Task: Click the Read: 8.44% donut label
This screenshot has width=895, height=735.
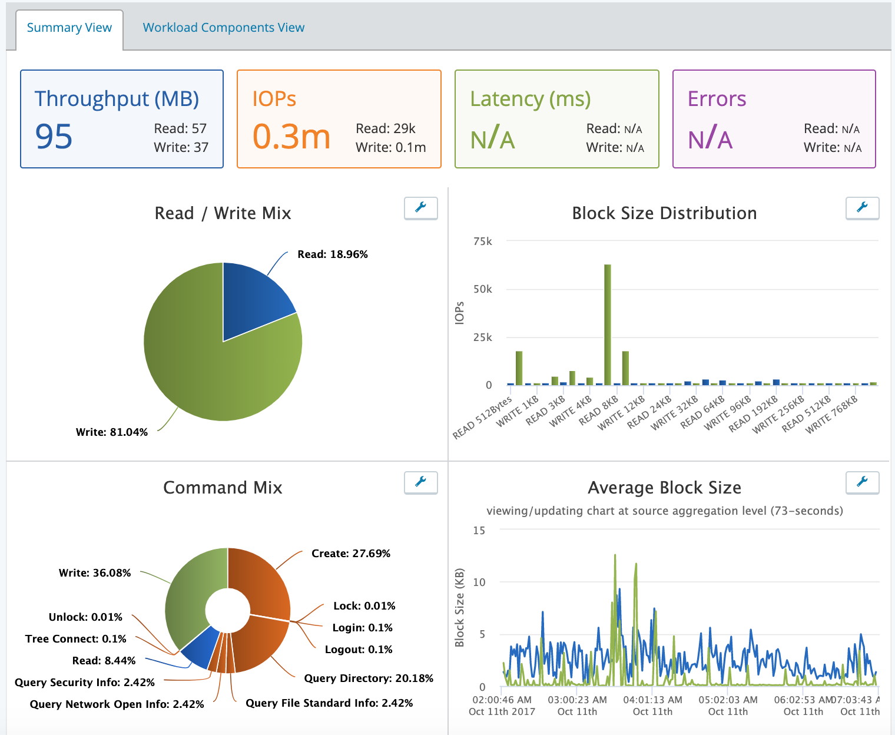Action: click(104, 661)
